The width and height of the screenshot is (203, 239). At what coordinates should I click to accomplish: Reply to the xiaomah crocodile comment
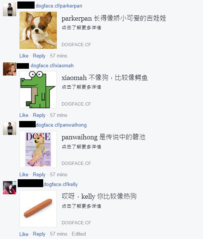click(39, 115)
